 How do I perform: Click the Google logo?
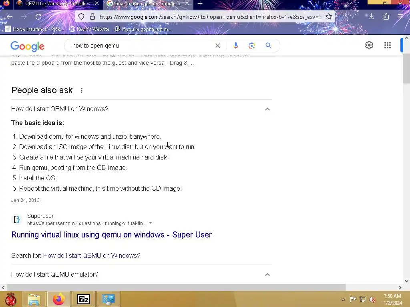[x=28, y=46]
